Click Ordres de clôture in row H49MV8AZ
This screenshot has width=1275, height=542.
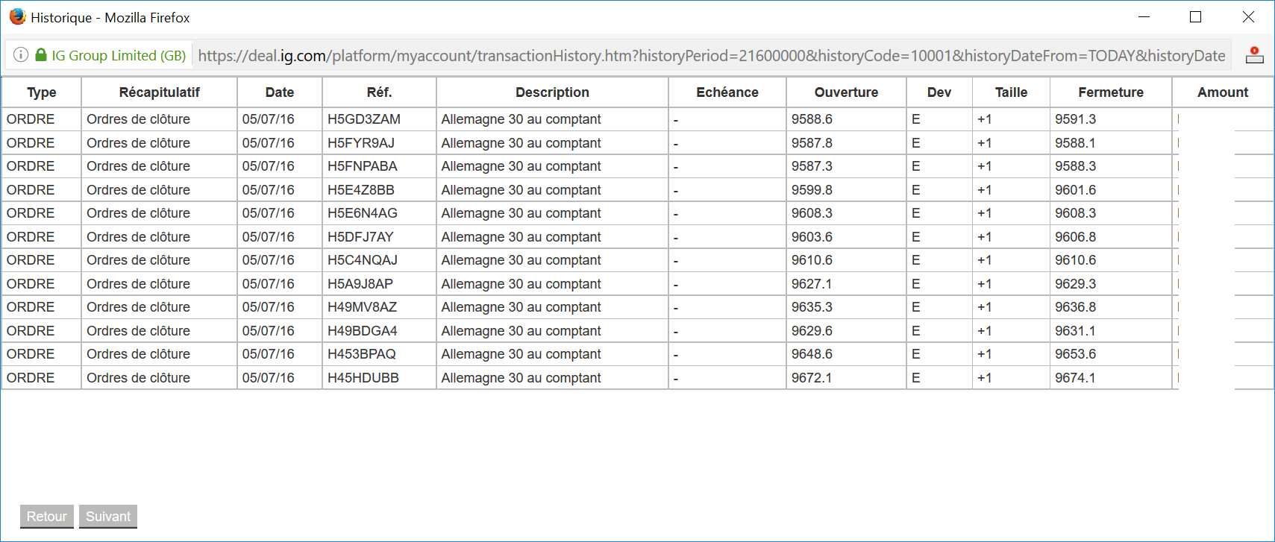138,307
